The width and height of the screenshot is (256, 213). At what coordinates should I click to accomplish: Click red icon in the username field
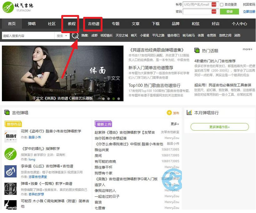[214, 5]
